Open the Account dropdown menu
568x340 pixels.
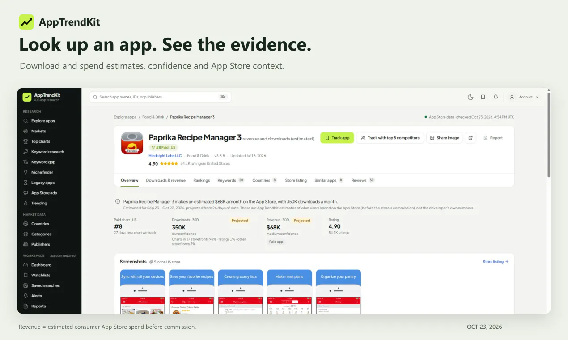524,97
